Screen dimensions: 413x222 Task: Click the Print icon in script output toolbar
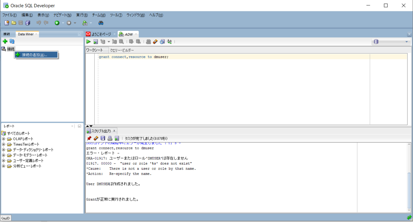(110, 138)
